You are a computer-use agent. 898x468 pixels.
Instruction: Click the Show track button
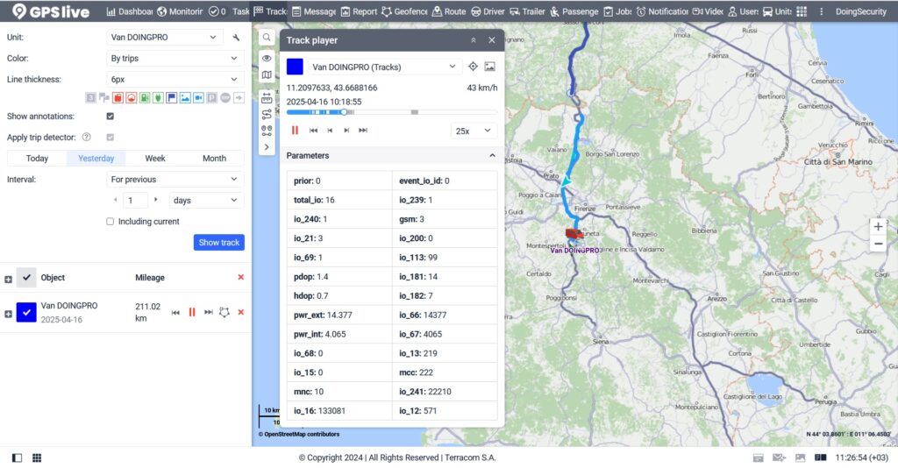click(x=218, y=243)
